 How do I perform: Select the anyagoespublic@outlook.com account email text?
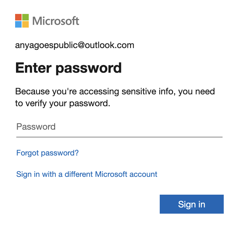75,45
